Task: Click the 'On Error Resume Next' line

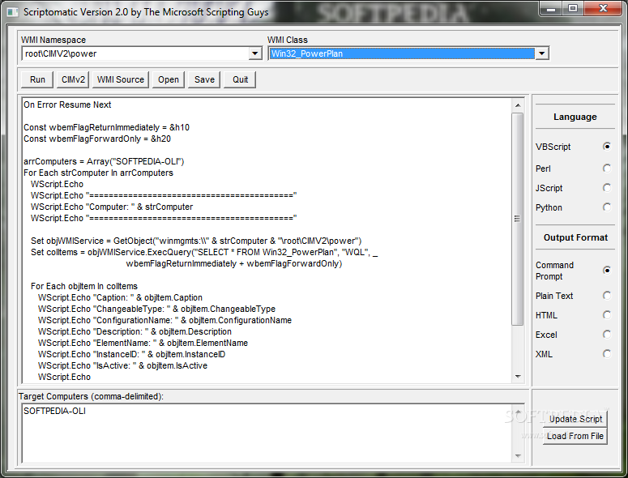Action: pos(67,105)
